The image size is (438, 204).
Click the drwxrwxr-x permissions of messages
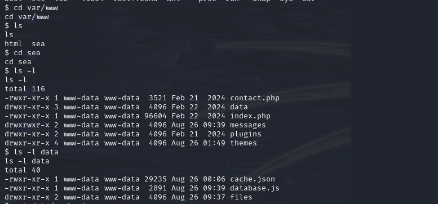[x=27, y=125]
